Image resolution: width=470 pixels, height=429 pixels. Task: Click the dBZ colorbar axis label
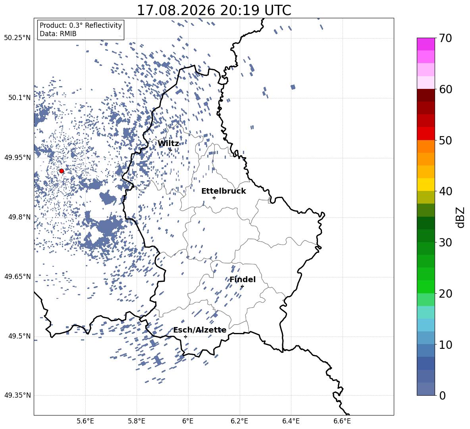click(461, 217)
